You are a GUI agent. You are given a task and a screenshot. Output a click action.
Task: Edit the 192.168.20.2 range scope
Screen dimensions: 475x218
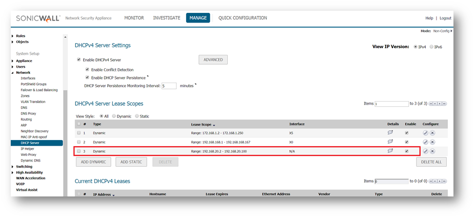(425, 151)
